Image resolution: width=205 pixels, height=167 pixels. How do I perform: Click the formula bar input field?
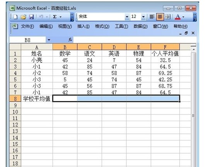point(135,40)
